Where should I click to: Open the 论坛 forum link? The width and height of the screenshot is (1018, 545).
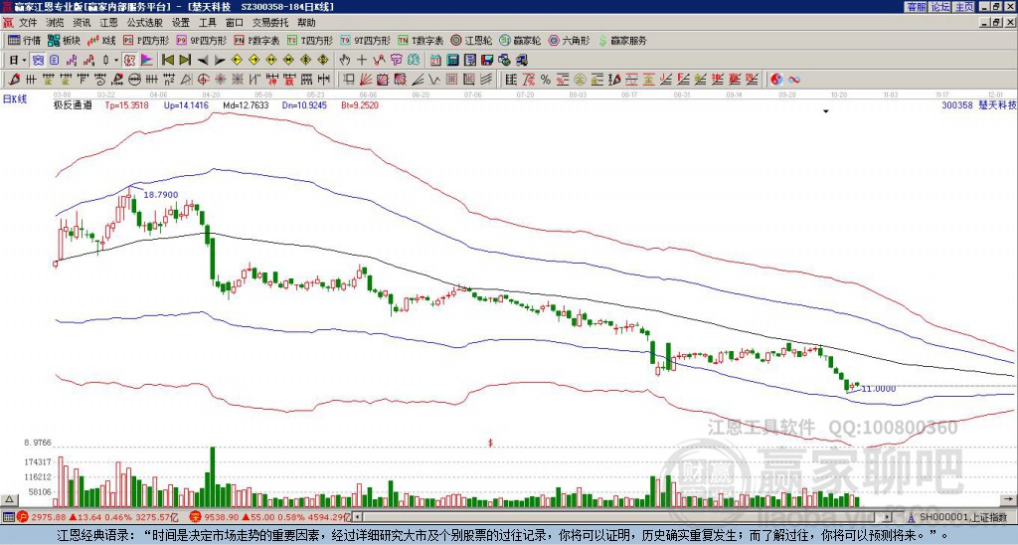(939, 7)
